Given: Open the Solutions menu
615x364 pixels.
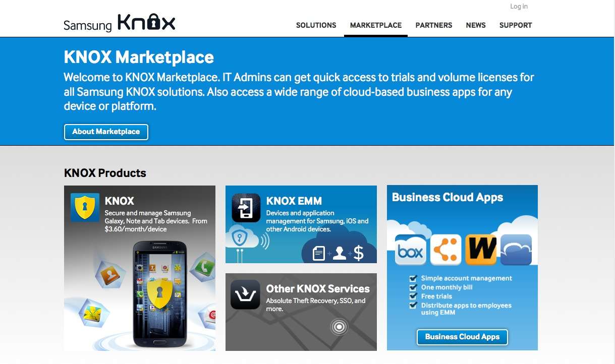Looking at the screenshot, I should (x=316, y=25).
